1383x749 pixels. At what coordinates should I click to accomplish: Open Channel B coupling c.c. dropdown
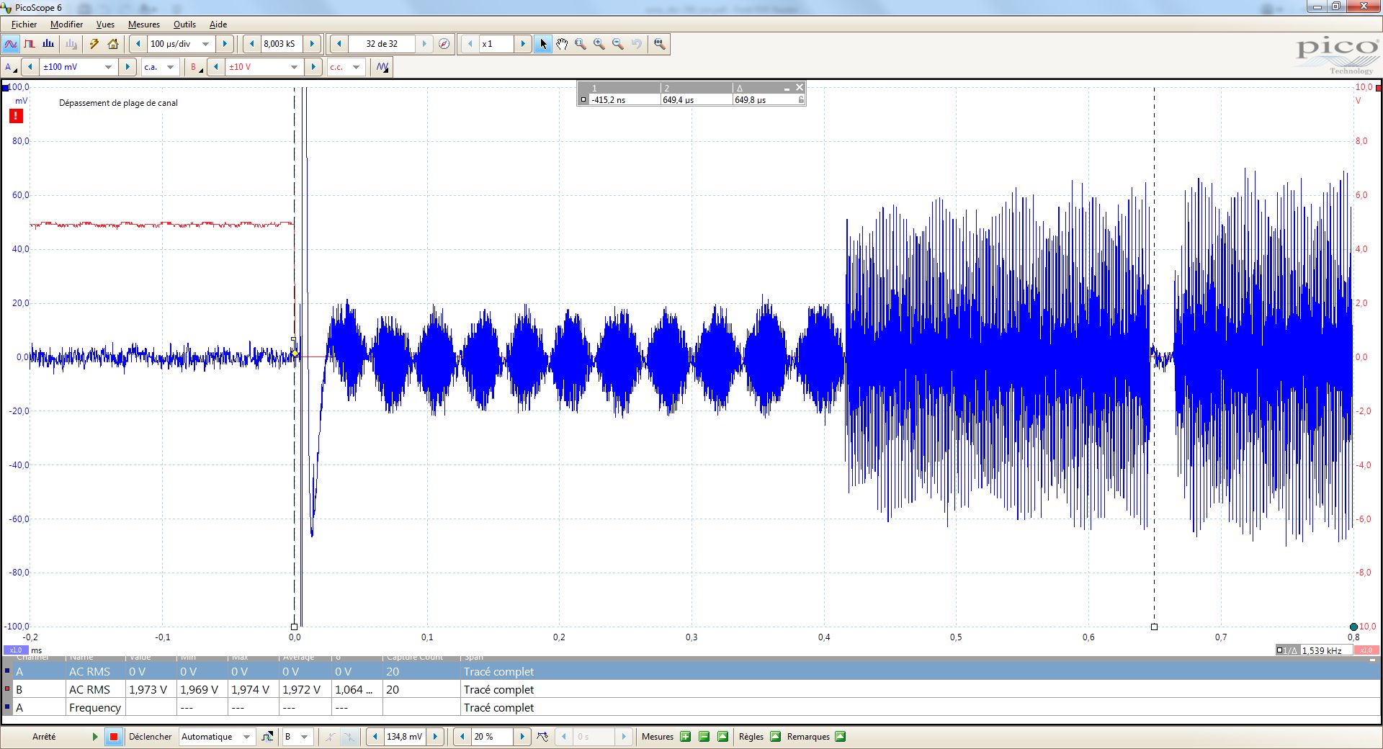point(356,67)
